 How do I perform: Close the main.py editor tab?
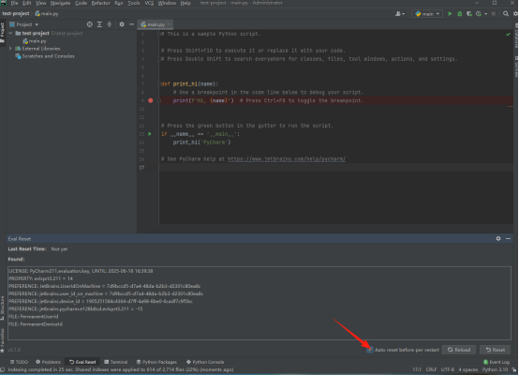(x=169, y=24)
